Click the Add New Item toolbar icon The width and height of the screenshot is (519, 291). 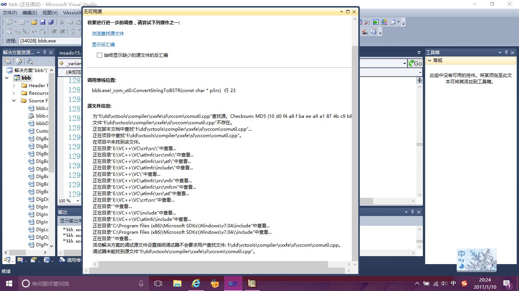(x=22, y=22)
